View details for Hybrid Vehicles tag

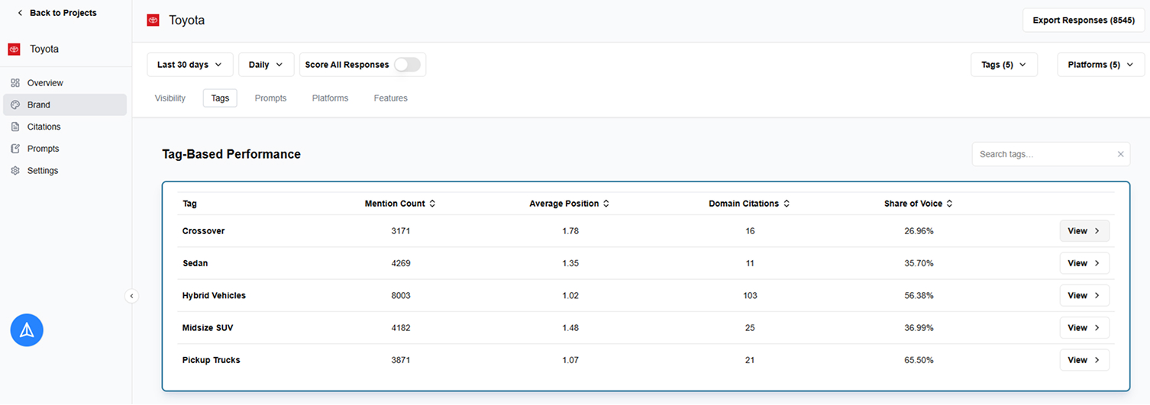click(x=1084, y=296)
